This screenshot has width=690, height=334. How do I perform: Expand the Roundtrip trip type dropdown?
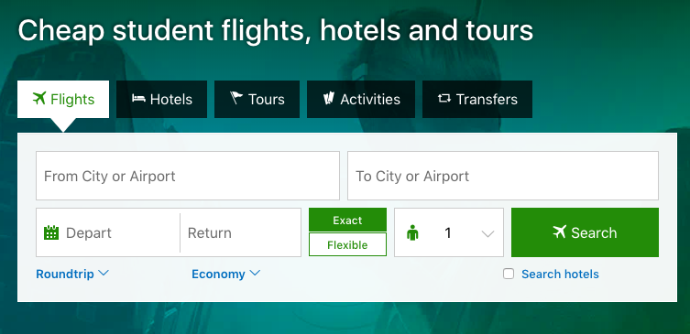tap(72, 274)
